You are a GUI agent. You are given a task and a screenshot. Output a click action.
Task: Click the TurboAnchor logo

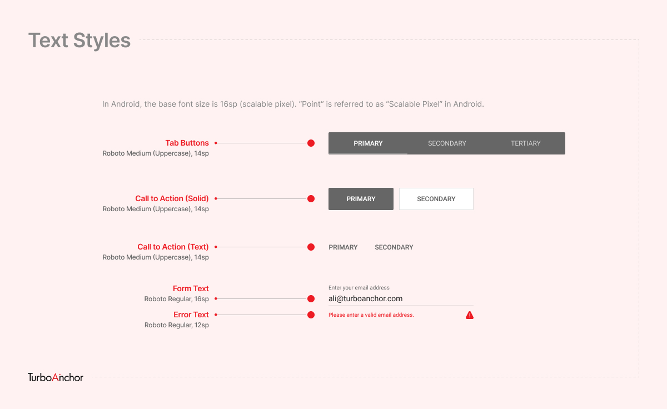point(56,377)
